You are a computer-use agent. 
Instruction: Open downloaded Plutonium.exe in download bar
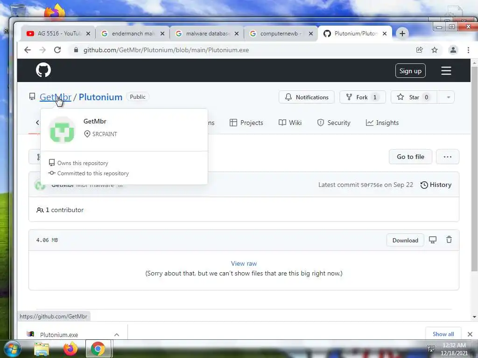(x=59, y=335)
